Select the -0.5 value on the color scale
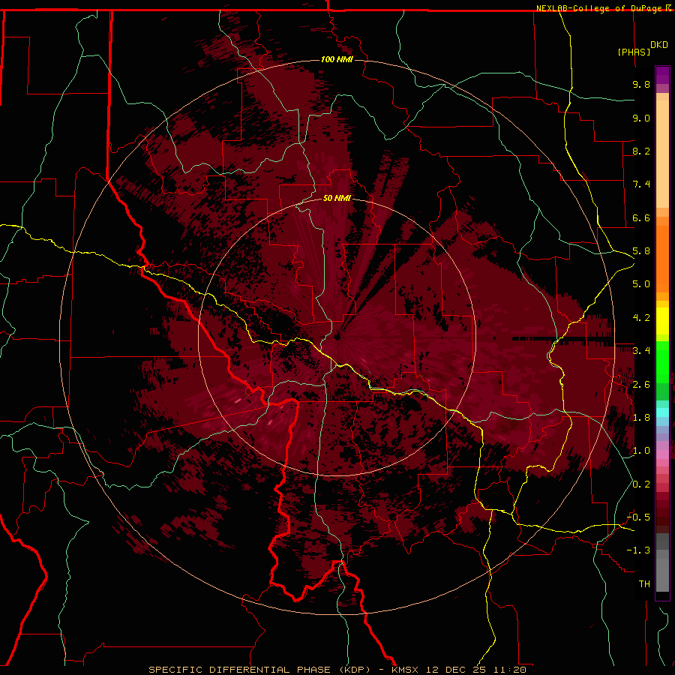Image resolution: width=675 pixels, height=675 pixels. click(638, 517)
